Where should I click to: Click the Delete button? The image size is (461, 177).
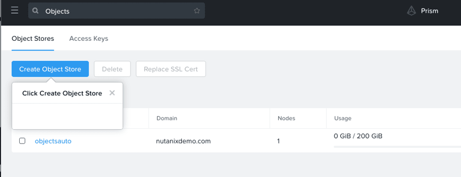click(112, 69)
